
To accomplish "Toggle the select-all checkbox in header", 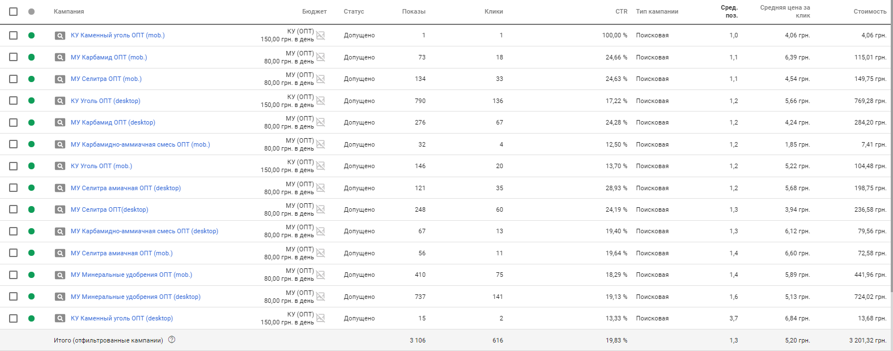I will (14, 11).
